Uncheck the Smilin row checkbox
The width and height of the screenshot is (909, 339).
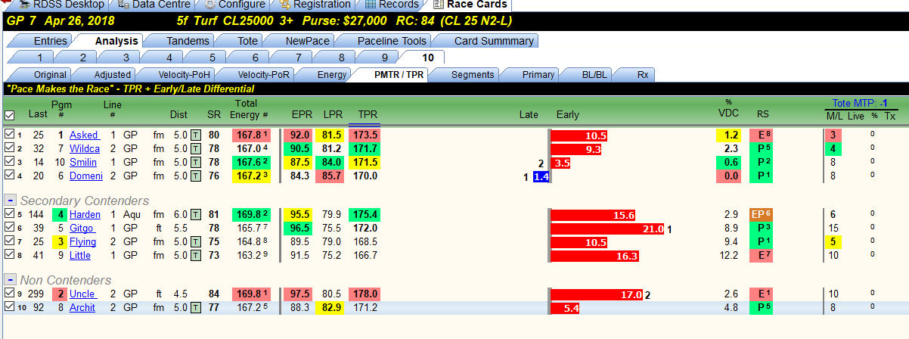point(9,162)
